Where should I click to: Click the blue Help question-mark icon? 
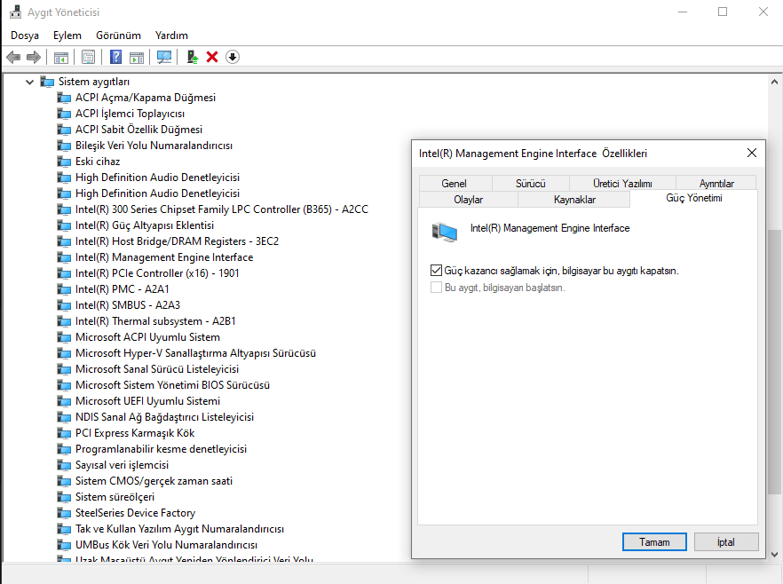coord(115,57)
